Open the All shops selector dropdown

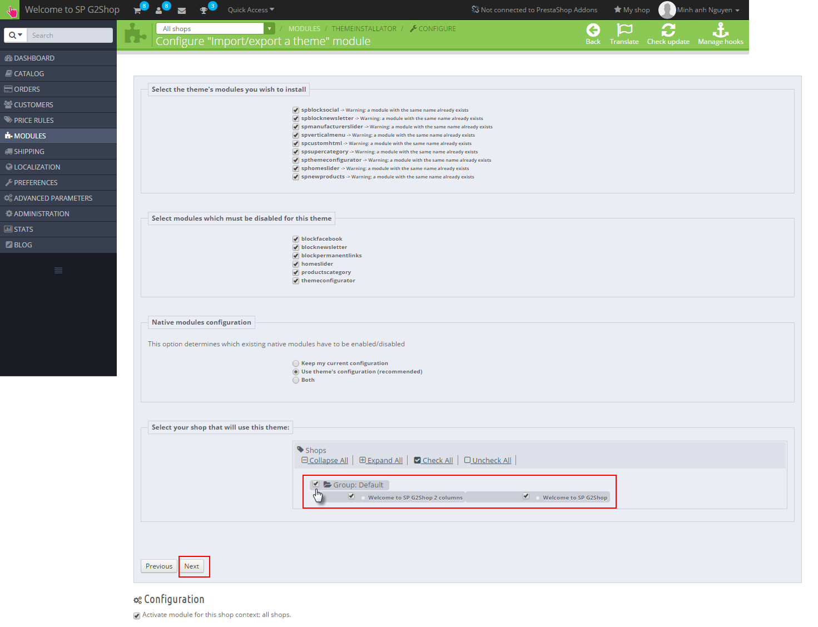[216, 28]
